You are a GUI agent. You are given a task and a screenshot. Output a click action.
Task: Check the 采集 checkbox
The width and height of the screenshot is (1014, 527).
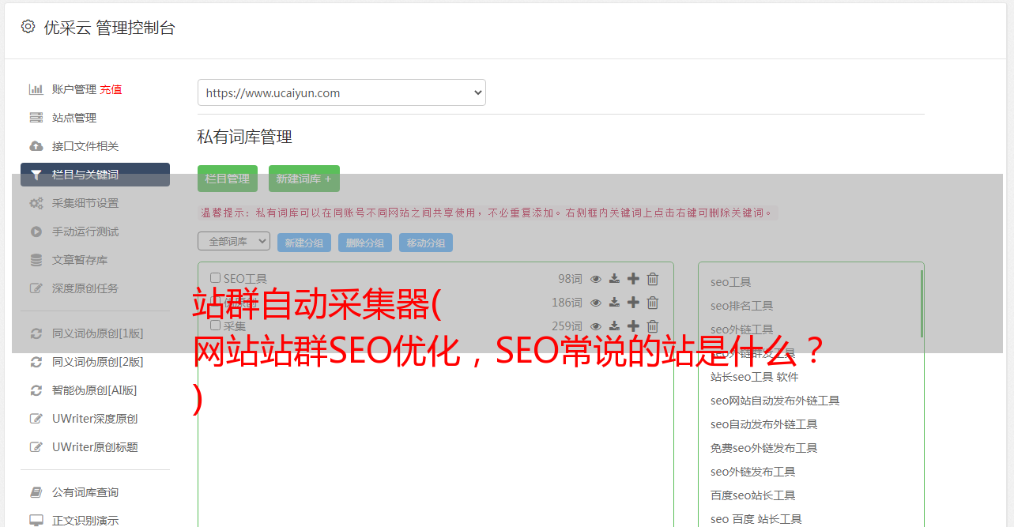pos(215,325)
